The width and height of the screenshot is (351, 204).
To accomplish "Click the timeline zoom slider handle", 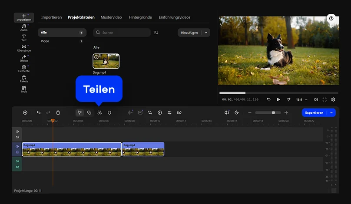I will coord(273,112).
